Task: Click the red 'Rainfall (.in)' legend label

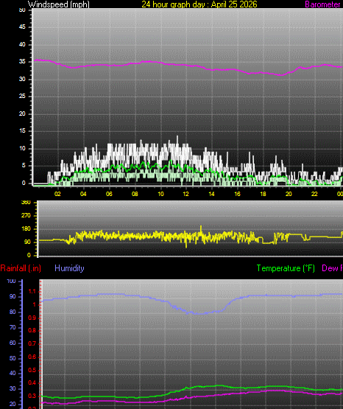Action: [x=21, y=268]
